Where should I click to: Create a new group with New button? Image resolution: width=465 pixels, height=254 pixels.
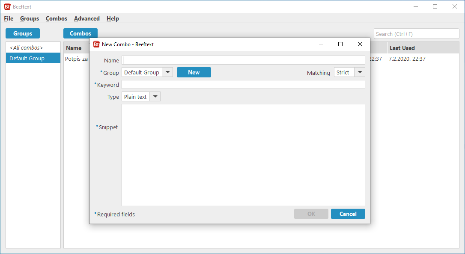(194, 72)
